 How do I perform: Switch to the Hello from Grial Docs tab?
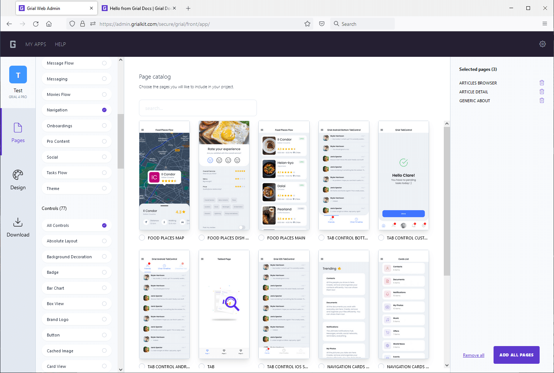click(136, 8)
